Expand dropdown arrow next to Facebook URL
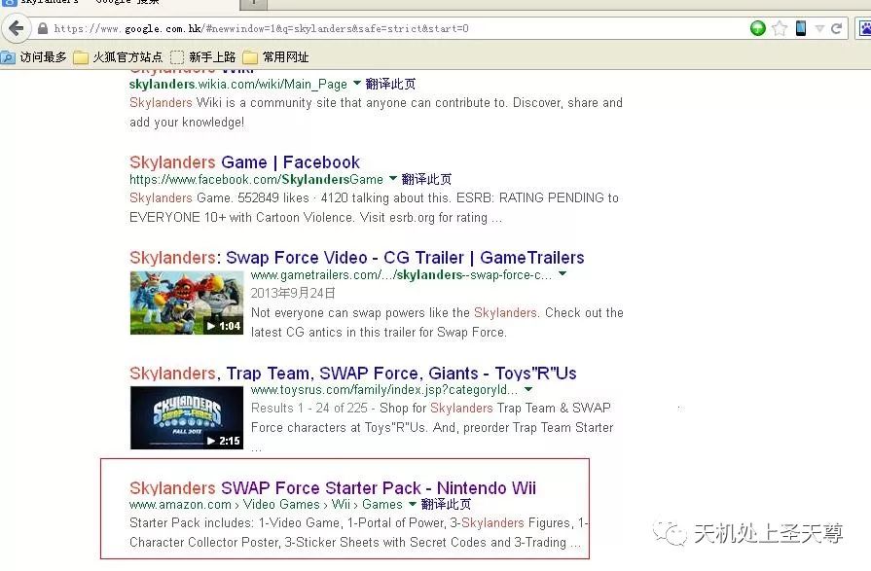This screenshot has height=571, width=871. 393,179
